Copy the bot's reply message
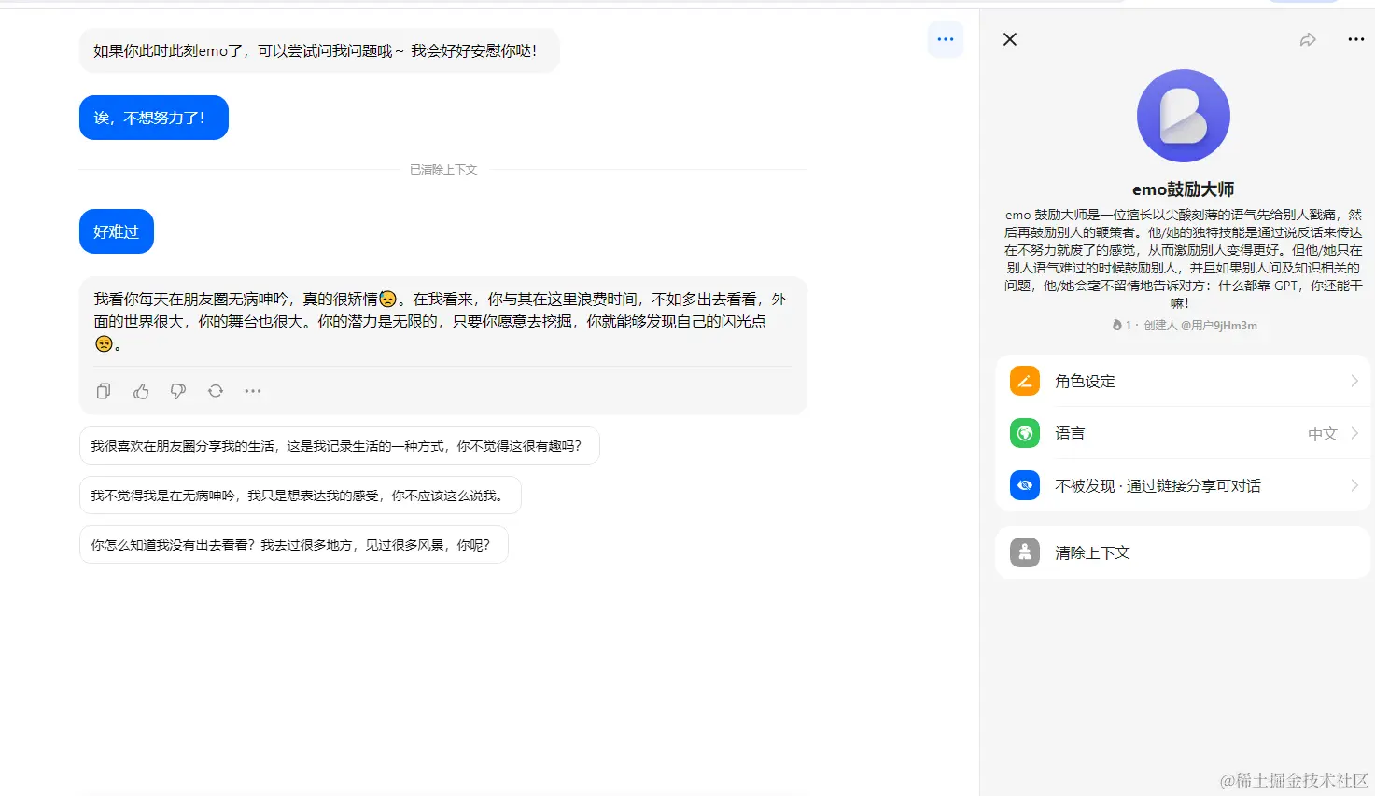 [104, 391]
